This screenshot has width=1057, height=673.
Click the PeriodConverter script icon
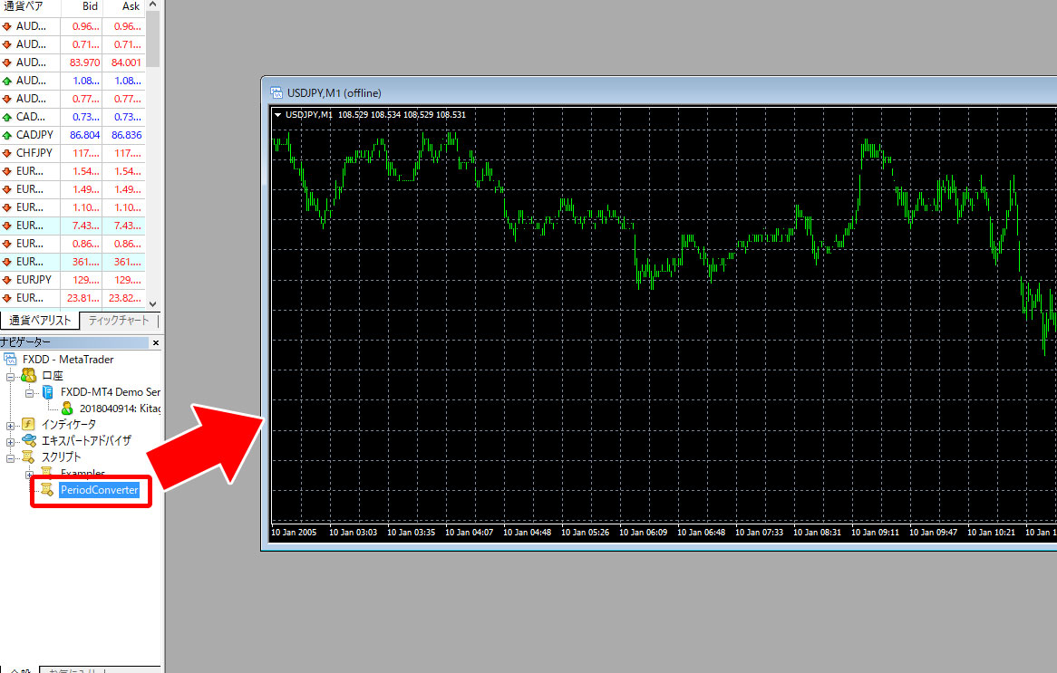coord(46,490)
